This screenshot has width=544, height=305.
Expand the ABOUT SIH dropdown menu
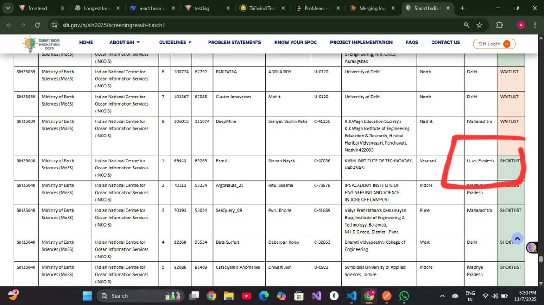click(124, 42)
